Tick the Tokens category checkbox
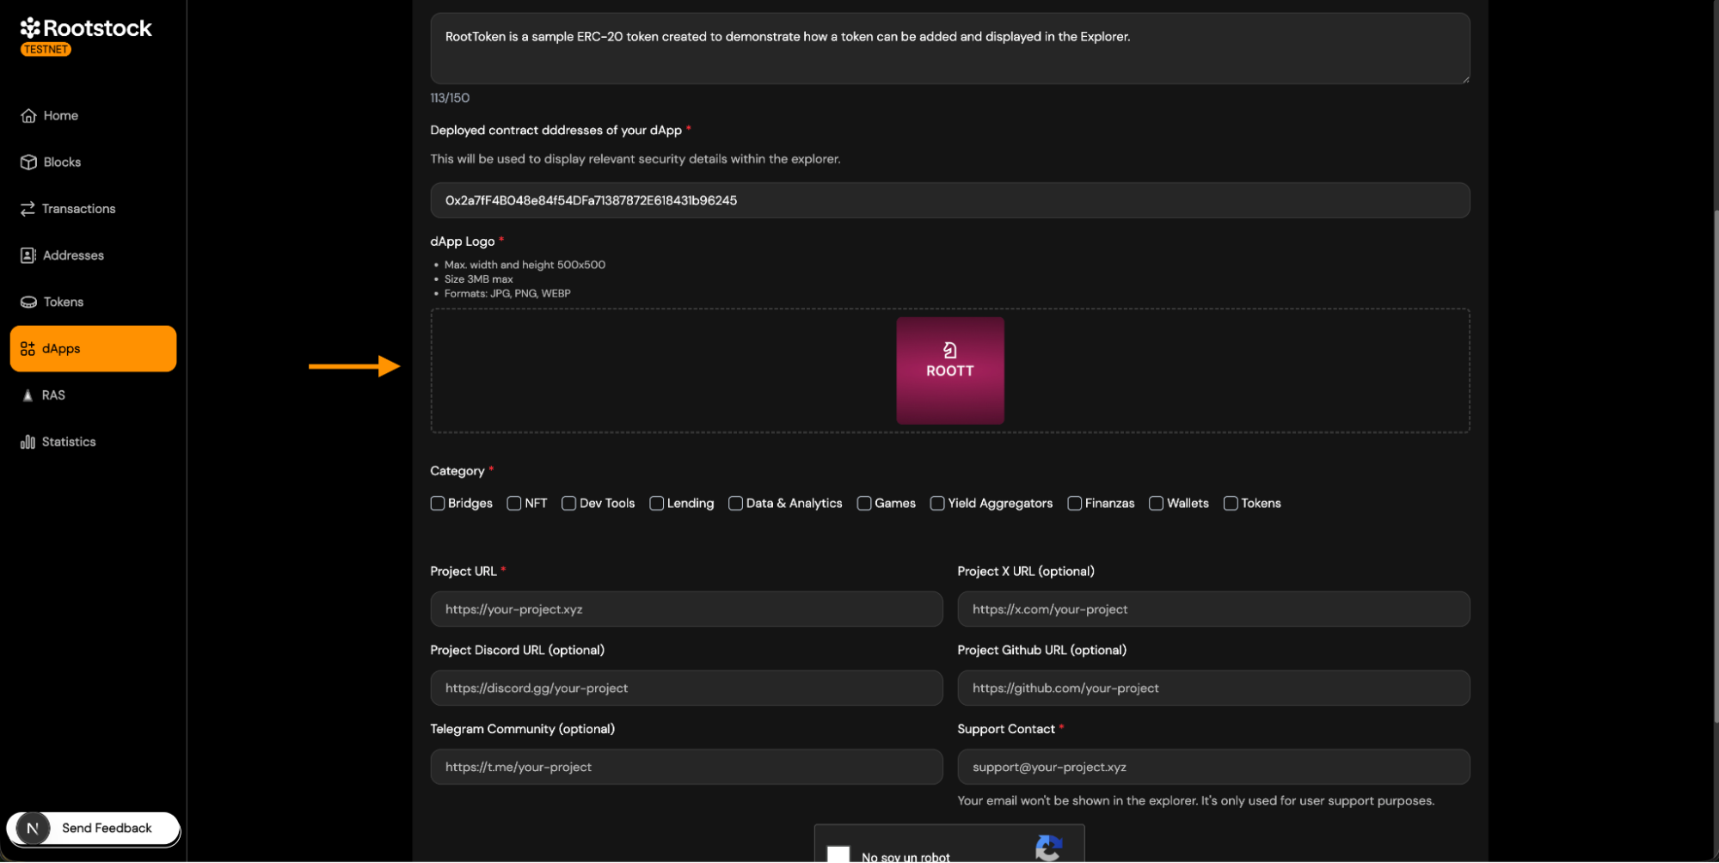The height and width of the screenshot is (863, 1719). pos(1231,504)
